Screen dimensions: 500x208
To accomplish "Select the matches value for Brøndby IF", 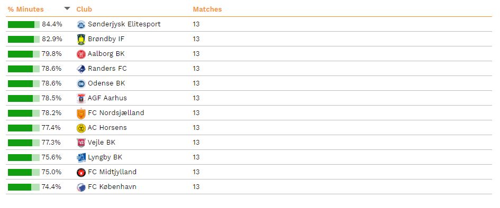I will coord(196,39).
